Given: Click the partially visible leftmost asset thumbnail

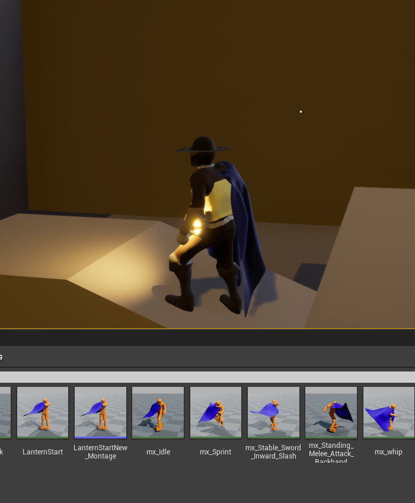Looking at the screenshot, I should pyautogui.click(x=5, y=412).
